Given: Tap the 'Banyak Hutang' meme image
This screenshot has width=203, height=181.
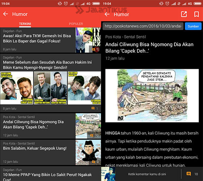Looking at the screenshot, I should 50,88.
